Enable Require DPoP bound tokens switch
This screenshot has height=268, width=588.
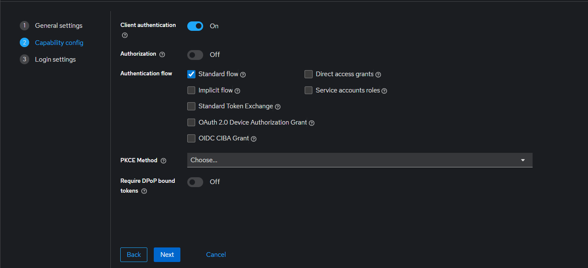(x=195, y=182)
